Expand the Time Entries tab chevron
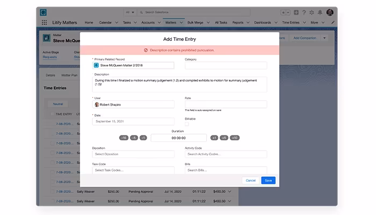This screenshot has height=215, width=376. pyautogui.click(x=304, y=23)
